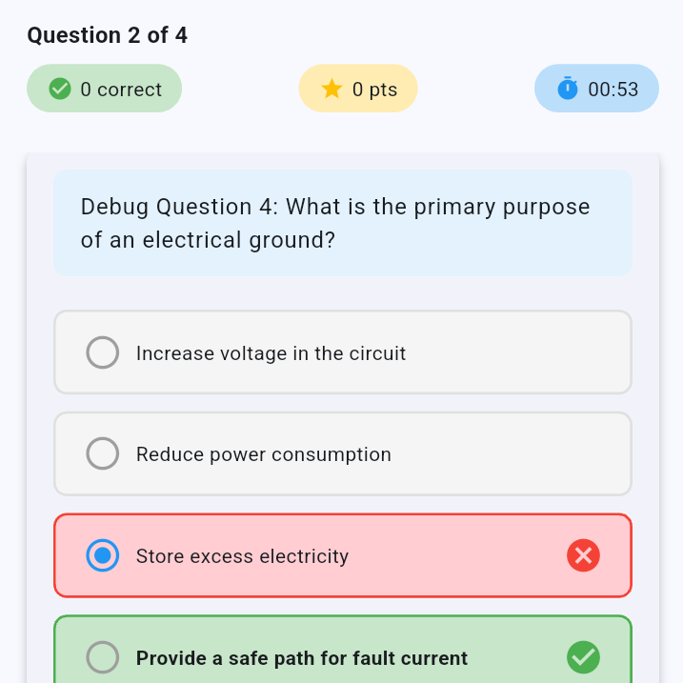Click the "Debug Question 4" question text

pyautogui.click(x=335, y=223)
